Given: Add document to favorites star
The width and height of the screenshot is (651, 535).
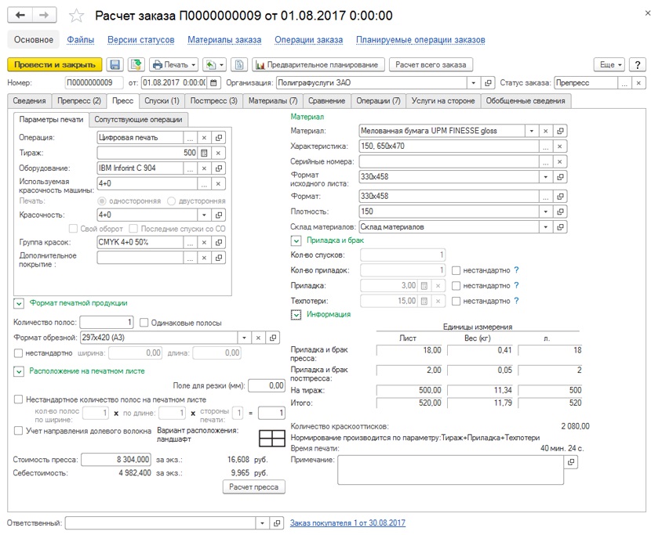Looking at the screenshot, I should coord(76,16).
